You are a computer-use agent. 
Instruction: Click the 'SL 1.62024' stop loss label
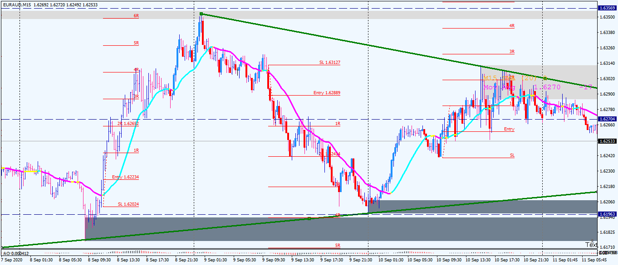pos(128,204)
